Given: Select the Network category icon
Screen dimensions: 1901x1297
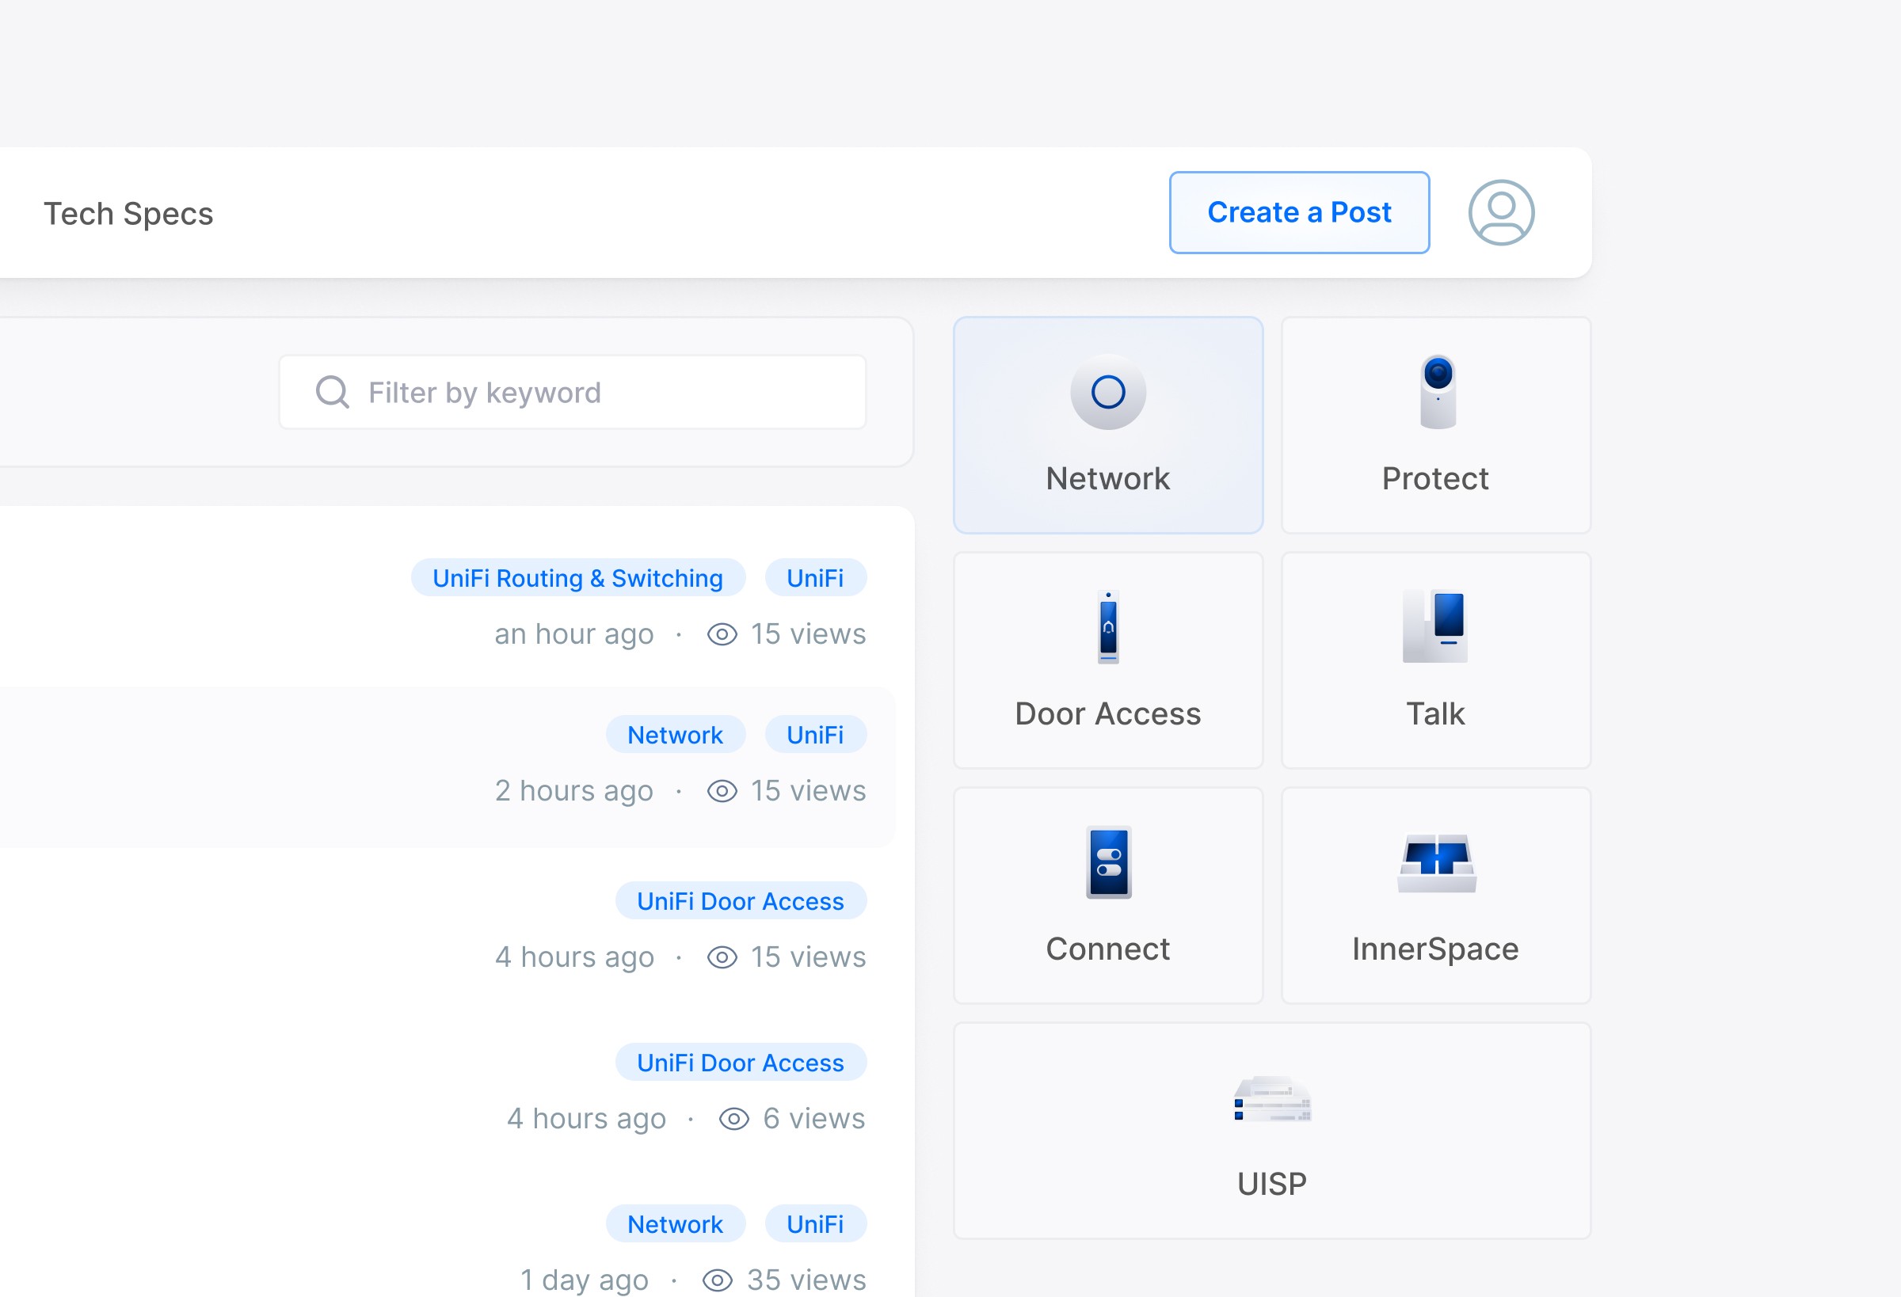Looking at the screenshot, I should [x=1107, y=394].
